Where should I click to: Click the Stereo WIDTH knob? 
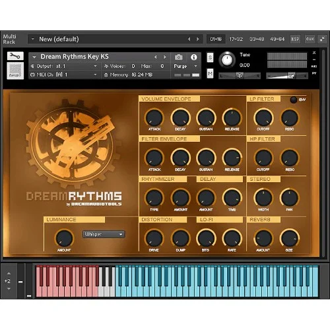pos(263,198)
